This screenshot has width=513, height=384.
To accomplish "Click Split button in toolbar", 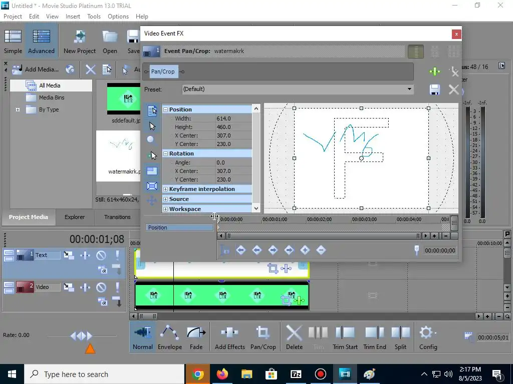I will click(x=400, y=337).
